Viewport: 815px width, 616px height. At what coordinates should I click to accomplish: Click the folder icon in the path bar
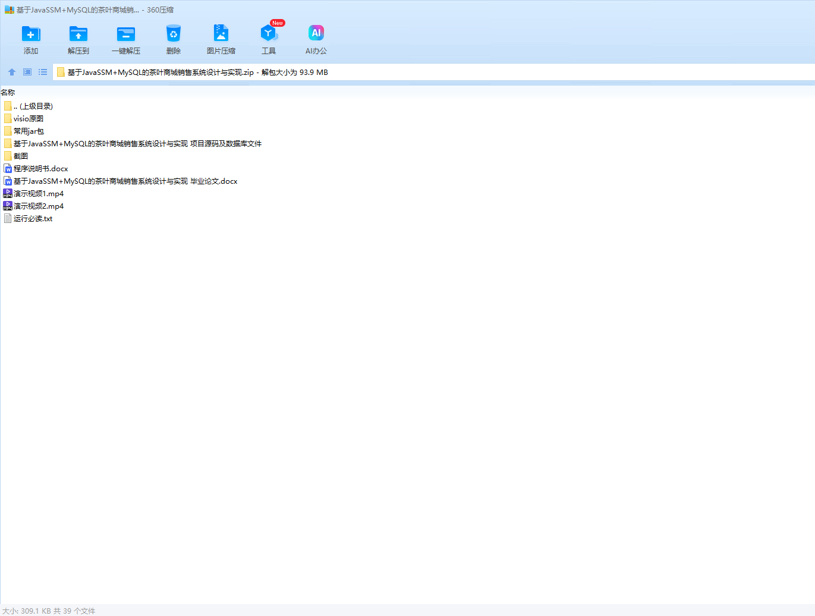click(61, 73)
